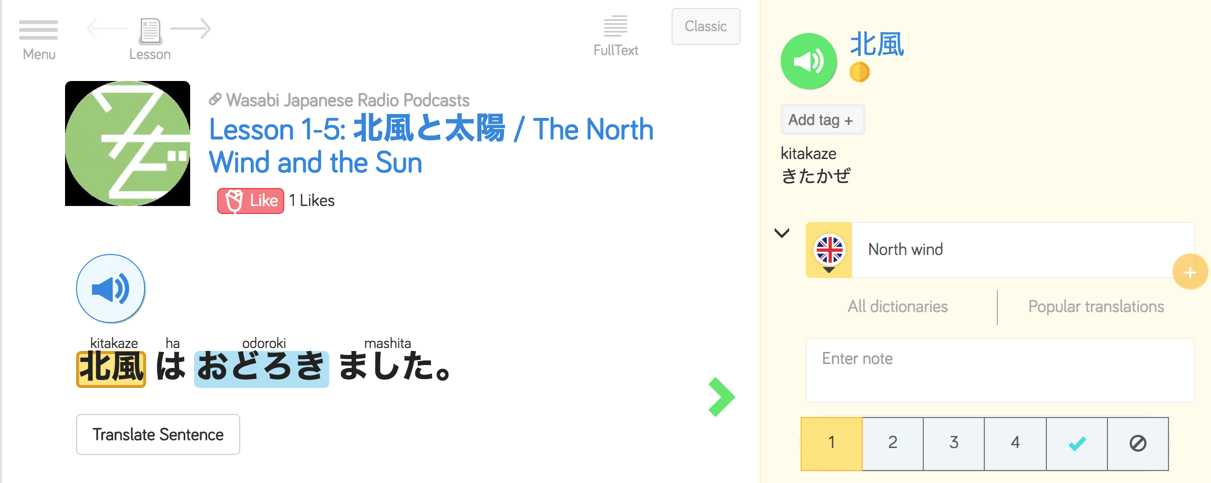Switch to All dictionaries tab
The width and height of the screenshot is (1211, 483).
898,306
